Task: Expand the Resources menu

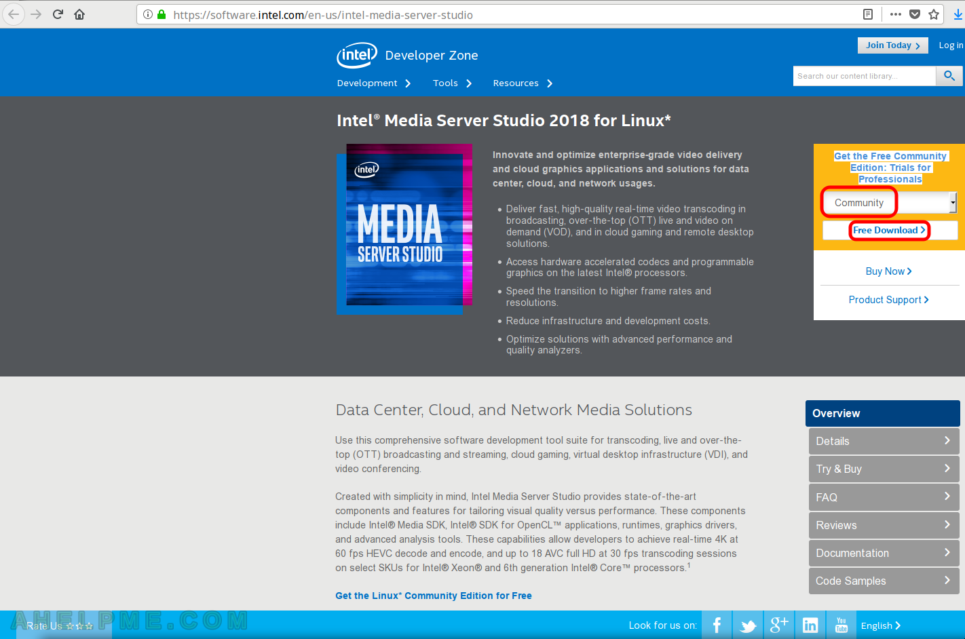Action: point(523,83)
